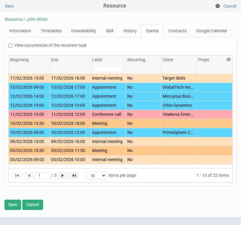Select the 12/02/2026 10:00 beginning cell
Viewport: 241px width, 225px height.
coord(29,106)
